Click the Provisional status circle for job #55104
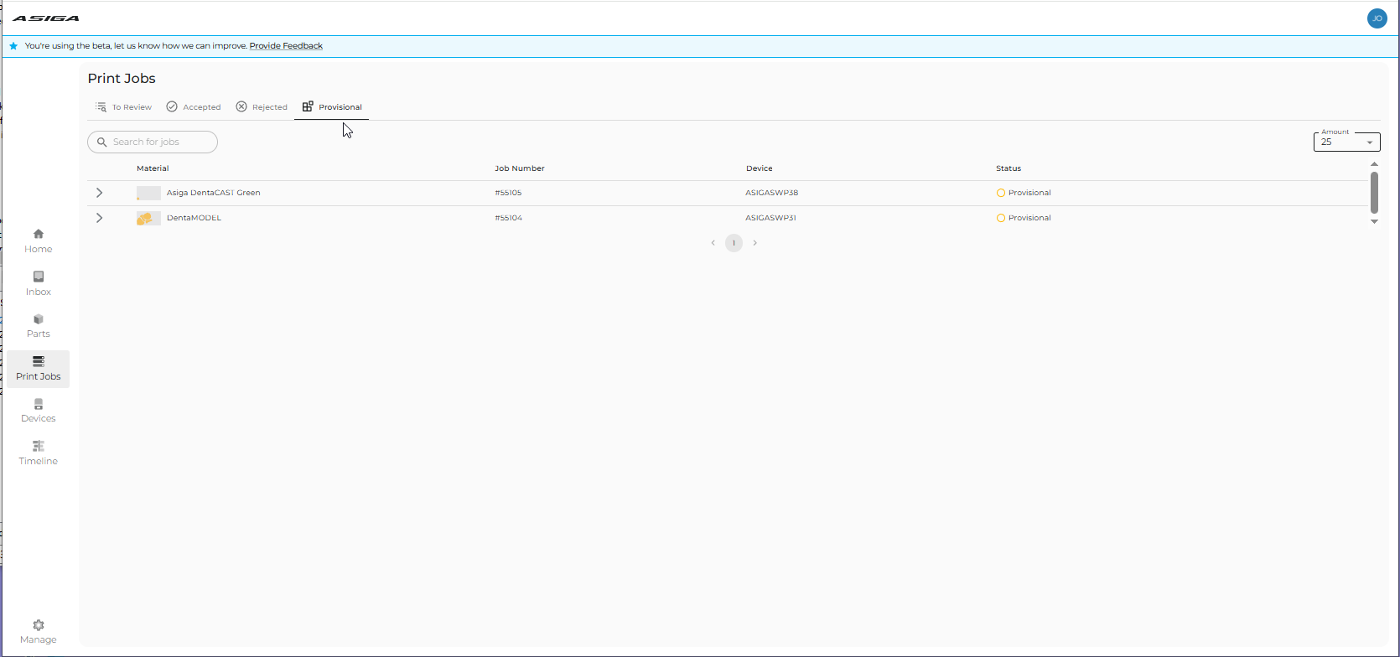This screenshot has height=657, width=1400. coord(1000,218)
